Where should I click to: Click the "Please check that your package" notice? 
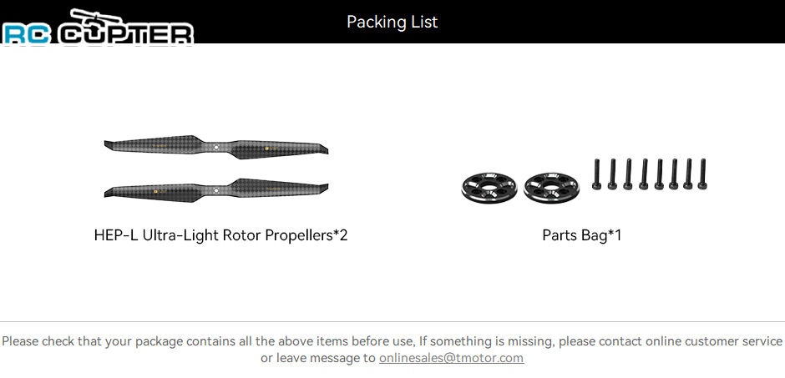(x=392, y=350)
